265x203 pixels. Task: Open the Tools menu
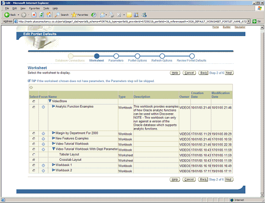46,8
